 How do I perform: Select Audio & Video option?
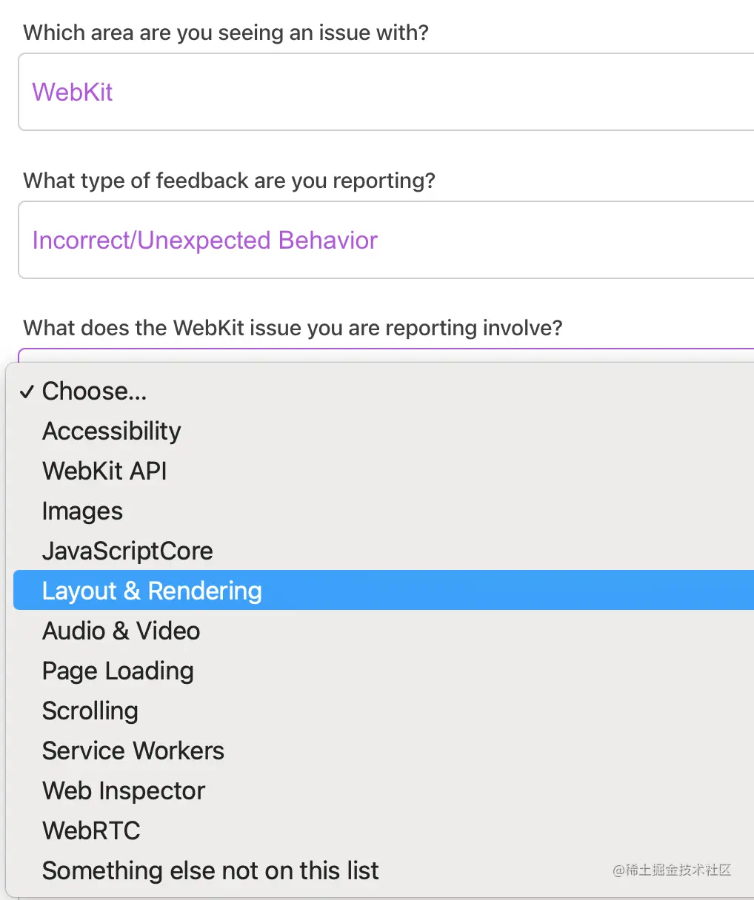click(x=121, y=631)
